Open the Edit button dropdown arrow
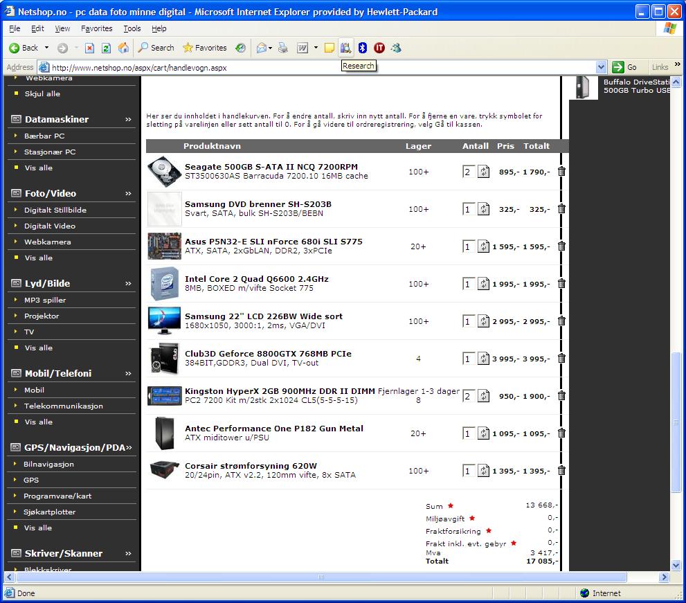The width and height of the screenshot is (686, 603). click(x=316, y=48)
